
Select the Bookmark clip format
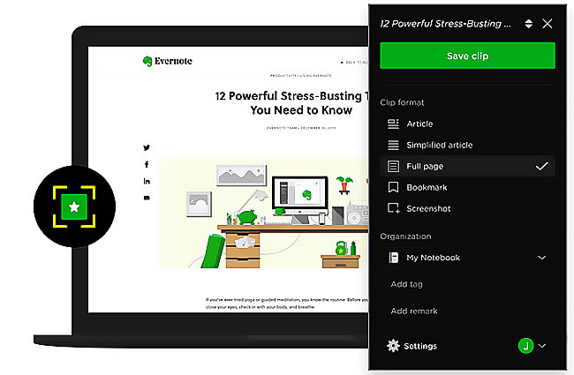click(467, 188)
